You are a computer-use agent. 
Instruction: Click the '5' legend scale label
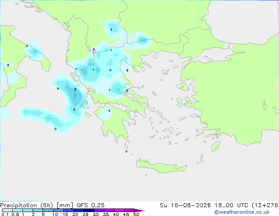pyautogui.click(x=43, y=214)
